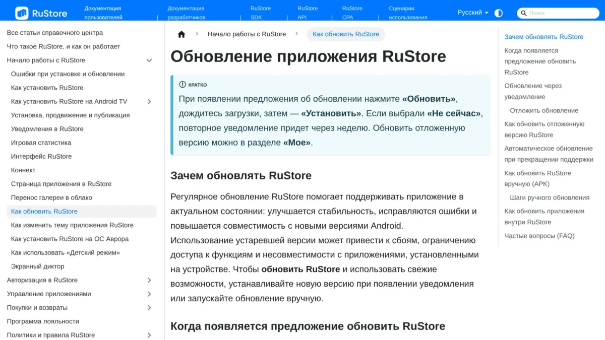Screen dimensions: 605x340
Task: Jump to Шаги ручного обновления
Action: [x=550, y=197]
